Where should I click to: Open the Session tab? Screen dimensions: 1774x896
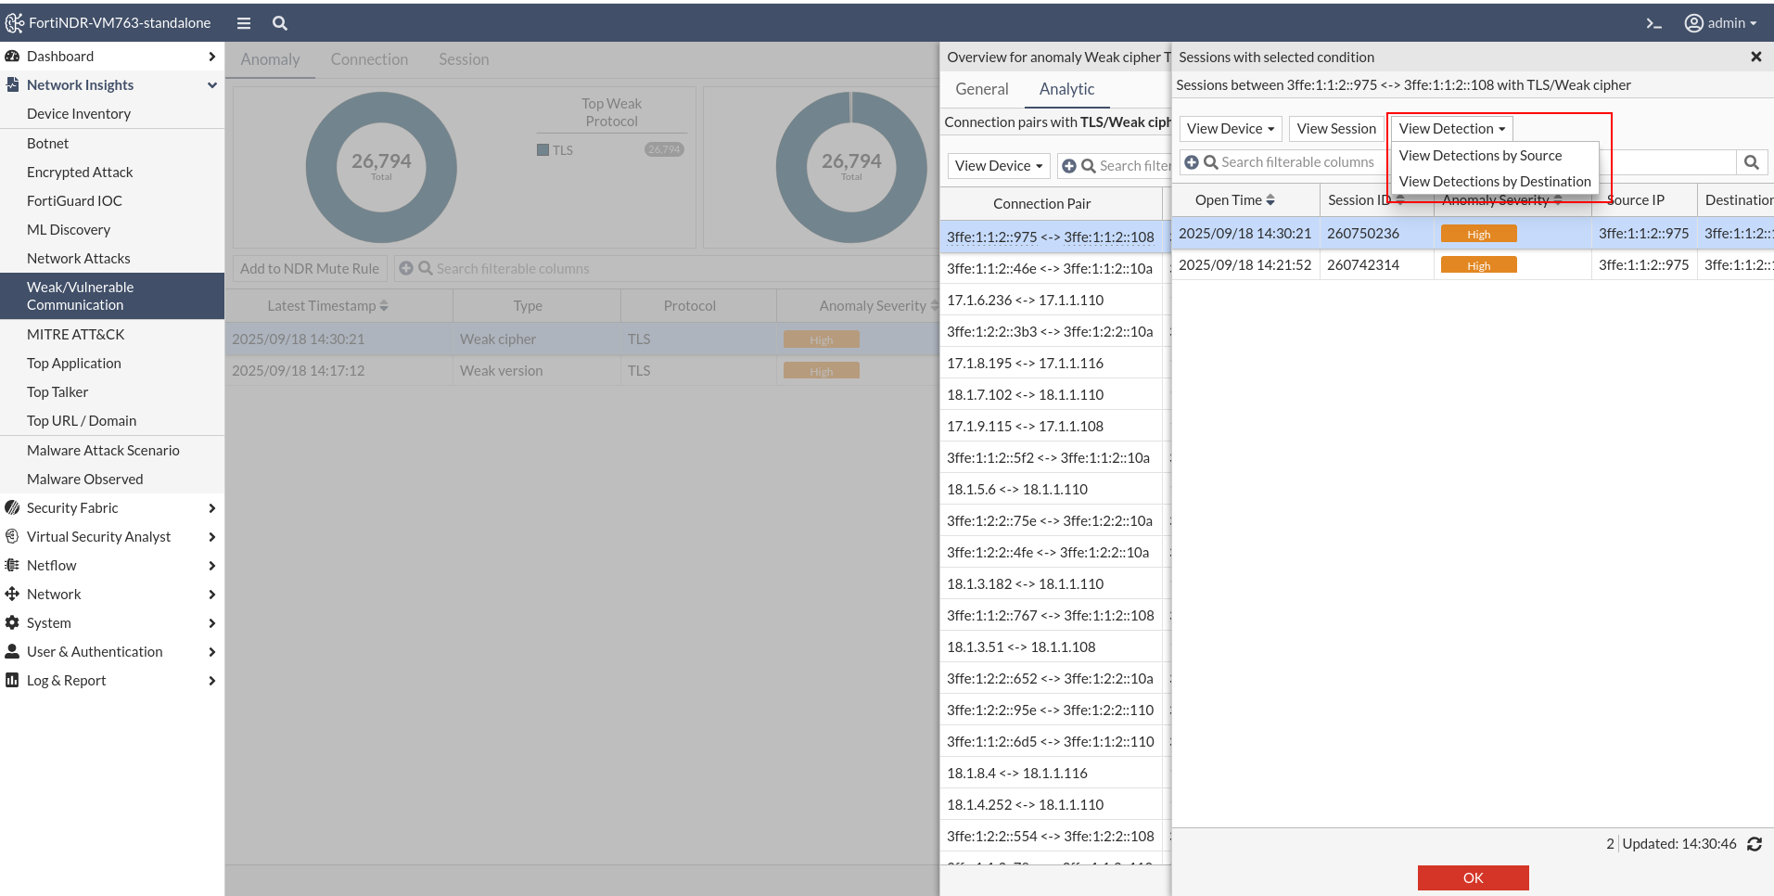click(464, 59)
